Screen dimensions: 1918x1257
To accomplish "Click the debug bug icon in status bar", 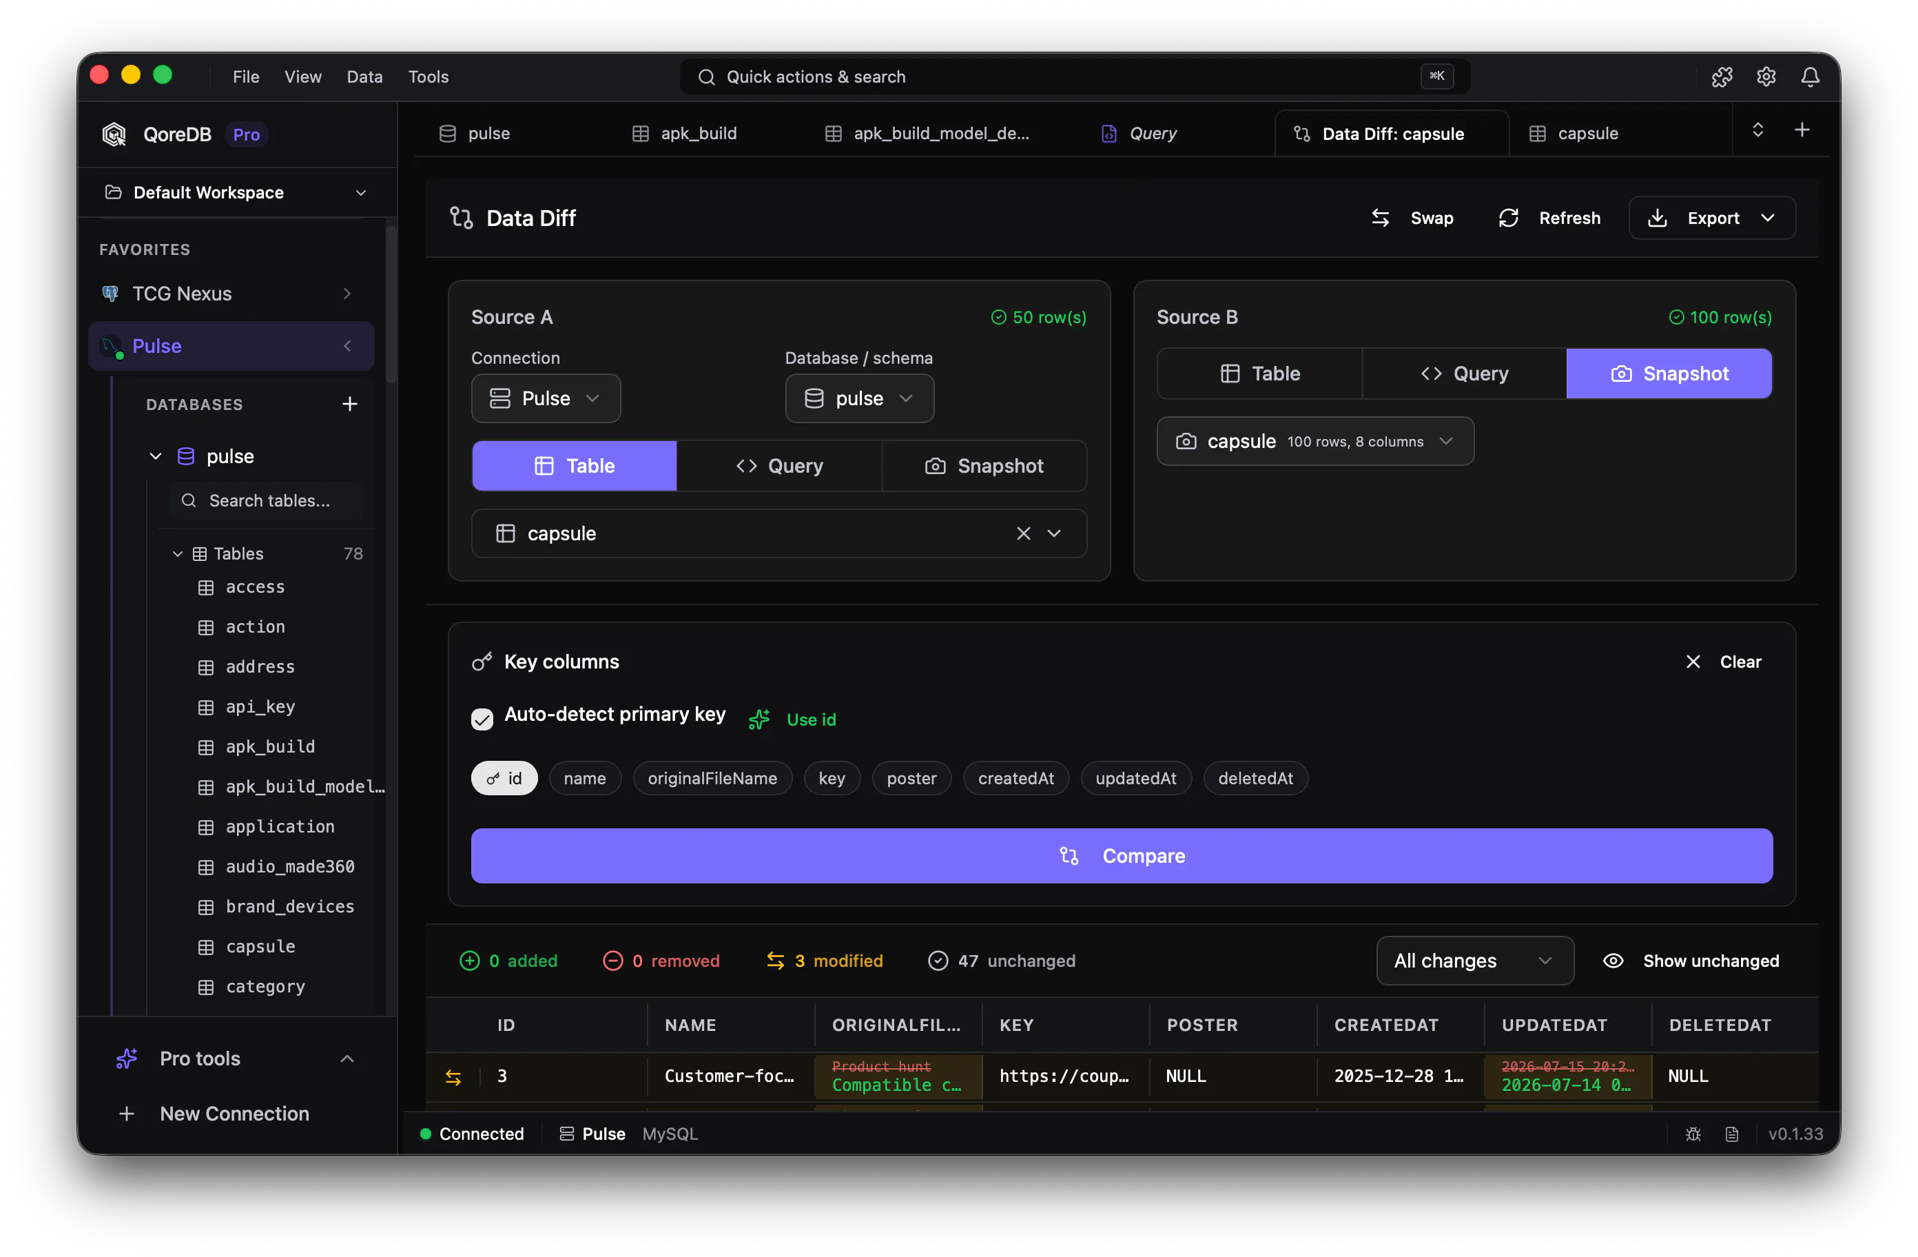I will coord(1693,1134).
